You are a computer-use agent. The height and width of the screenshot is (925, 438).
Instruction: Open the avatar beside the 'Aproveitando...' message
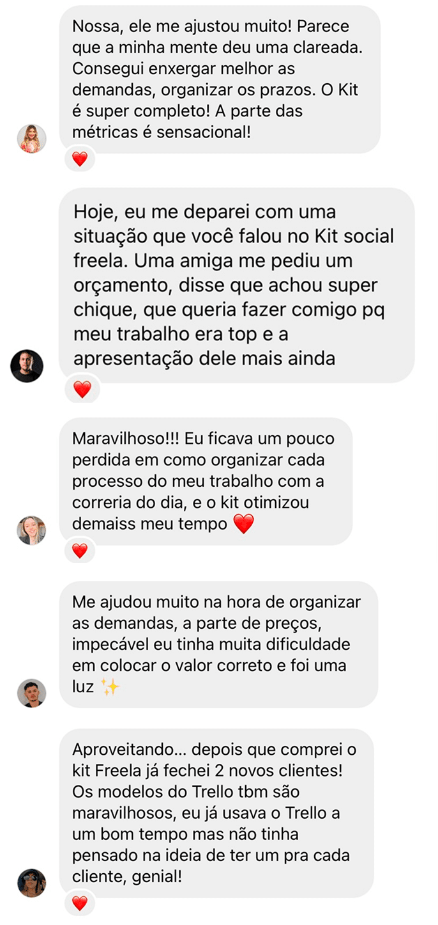pyautogui.click(x=32, y=883)
